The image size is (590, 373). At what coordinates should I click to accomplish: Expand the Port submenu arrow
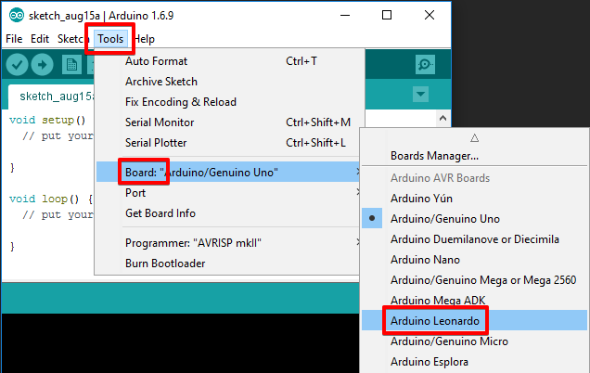tap(358, 192)
